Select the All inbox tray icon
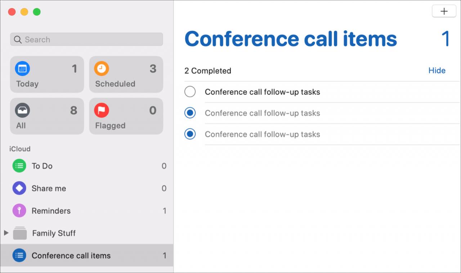 tap(22, 110)
